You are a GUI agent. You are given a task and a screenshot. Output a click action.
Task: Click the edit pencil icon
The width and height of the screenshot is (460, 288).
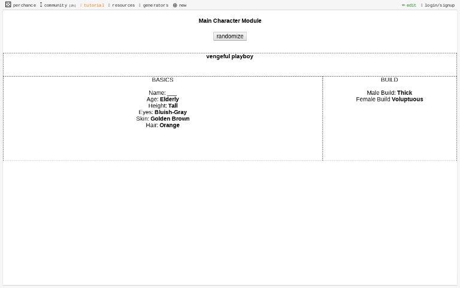(x=404, y=5)
